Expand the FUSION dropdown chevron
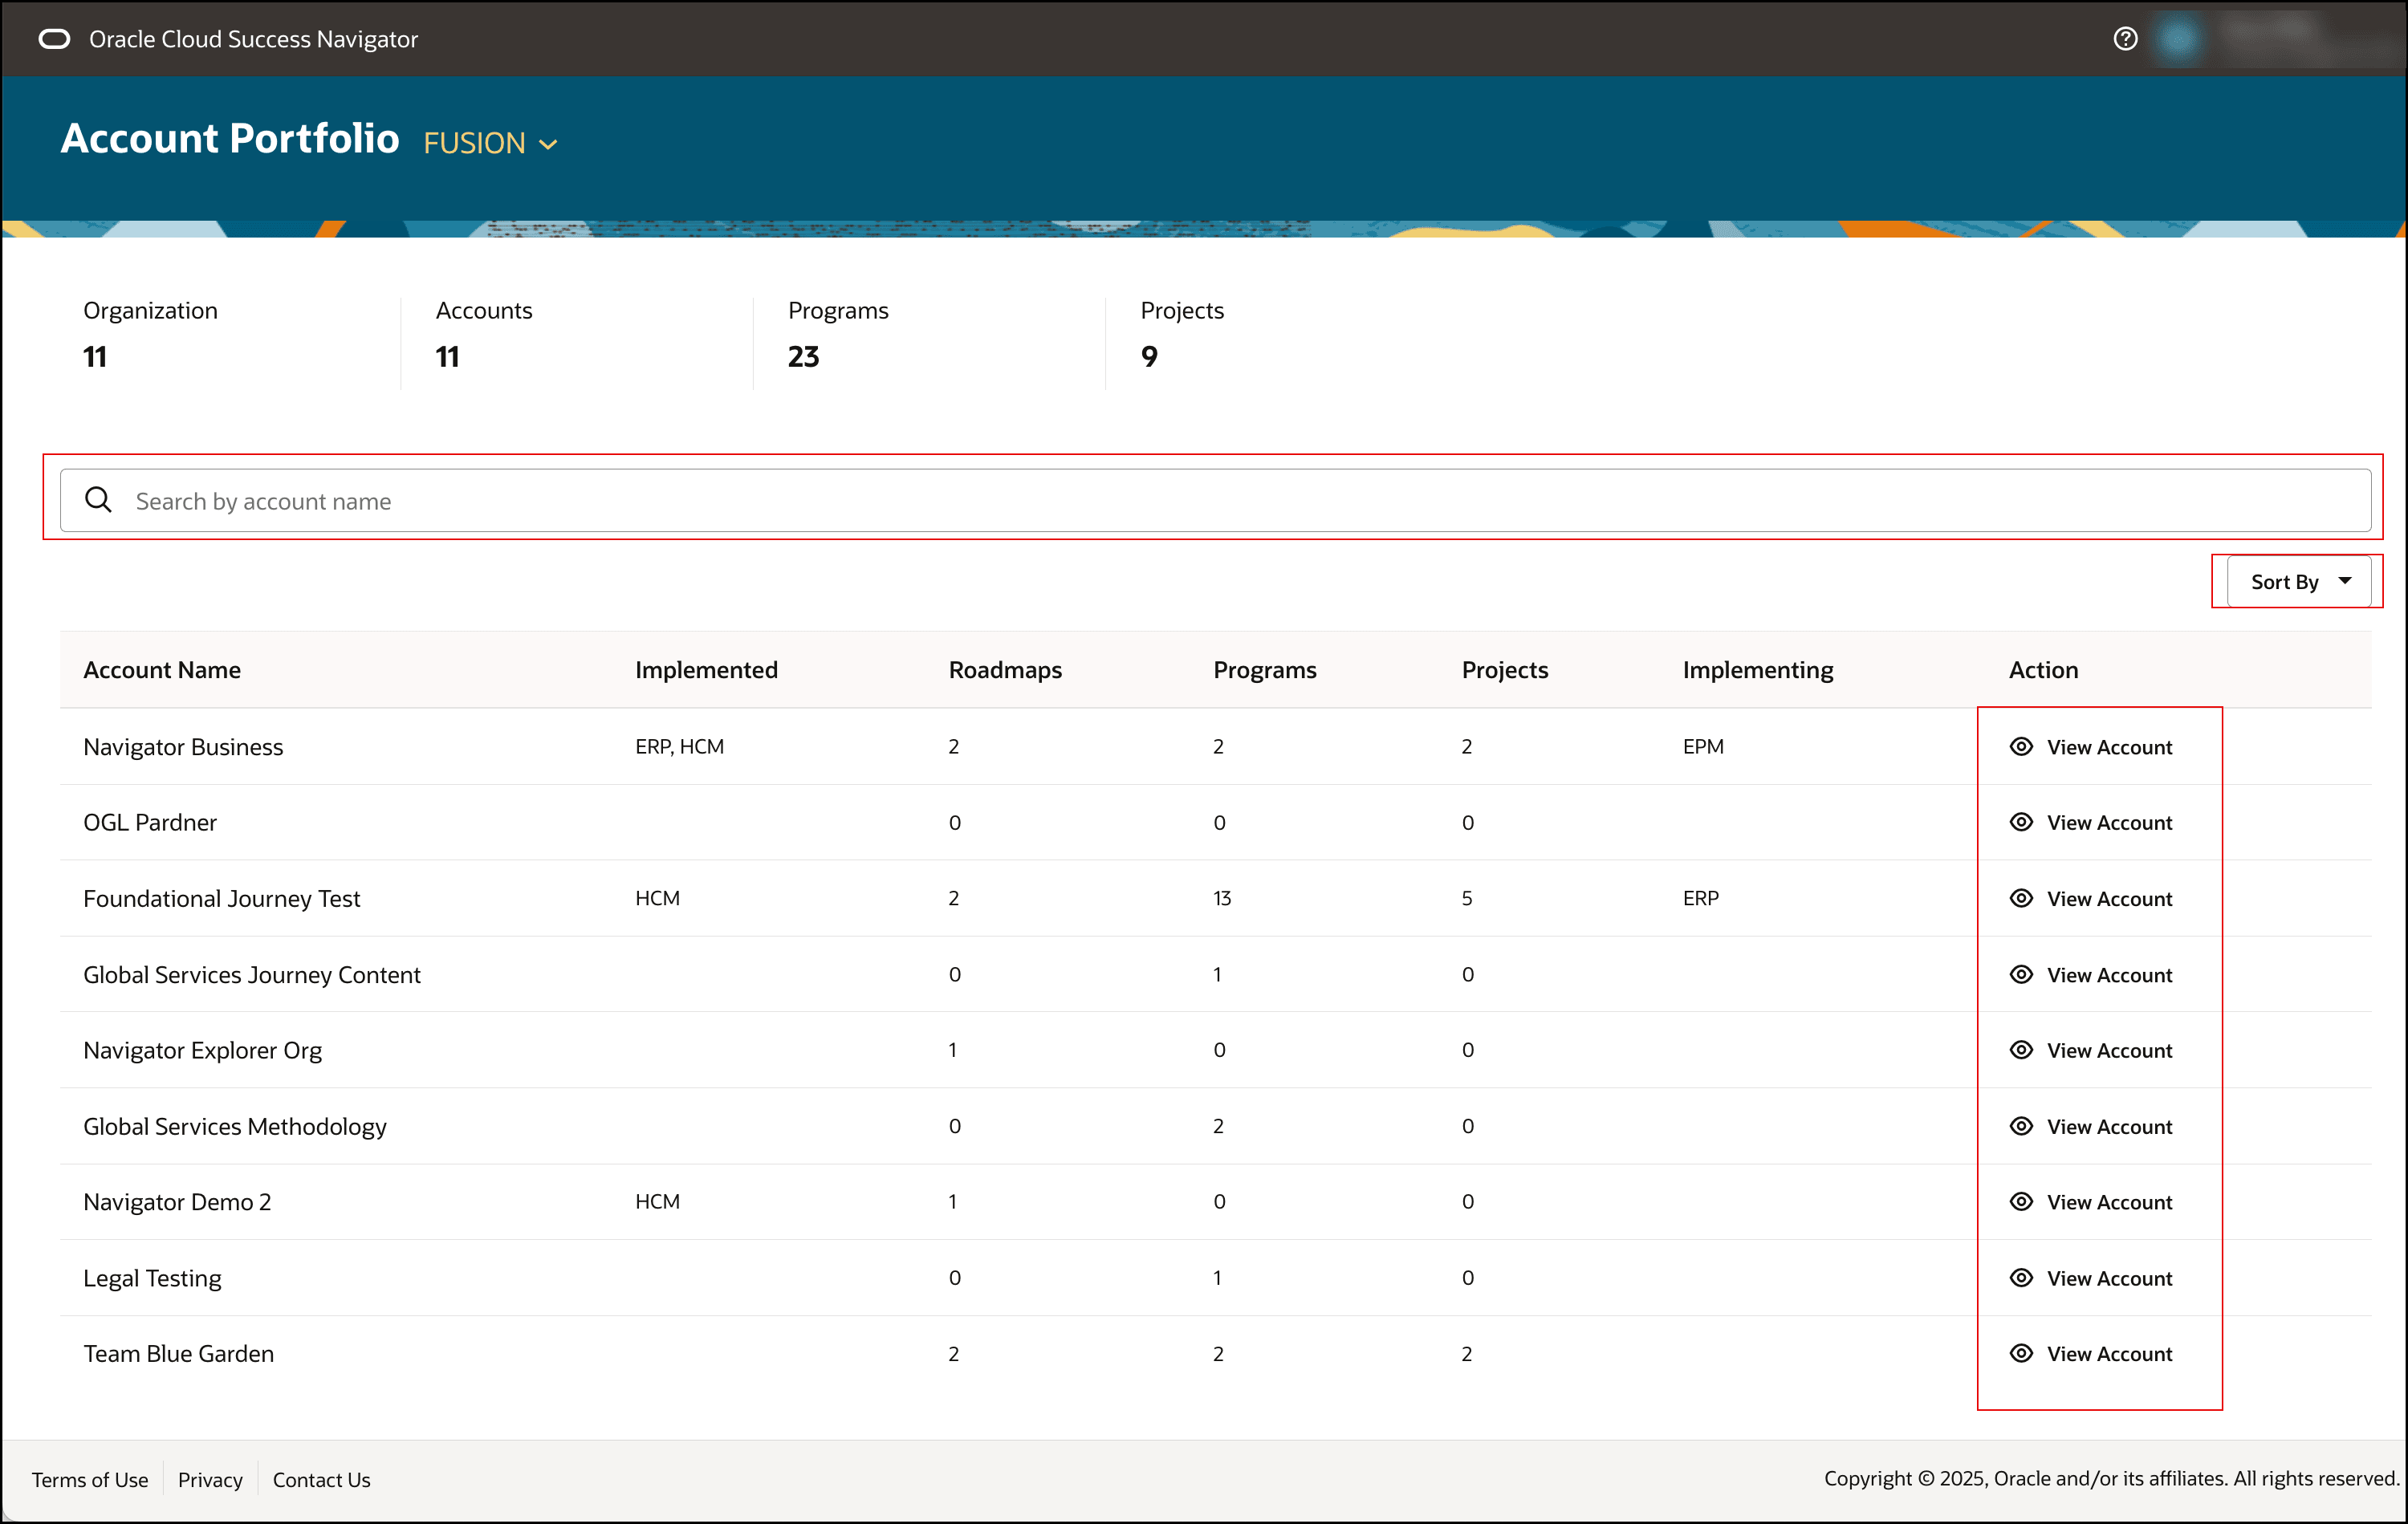This screenshot has width=2408, height=1524. pos(548,145)
